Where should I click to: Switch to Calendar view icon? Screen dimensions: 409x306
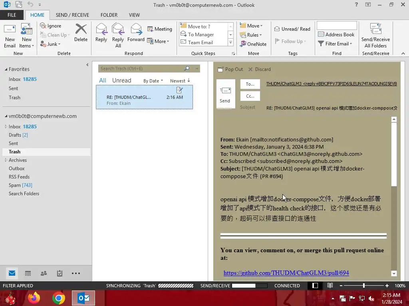28,273
